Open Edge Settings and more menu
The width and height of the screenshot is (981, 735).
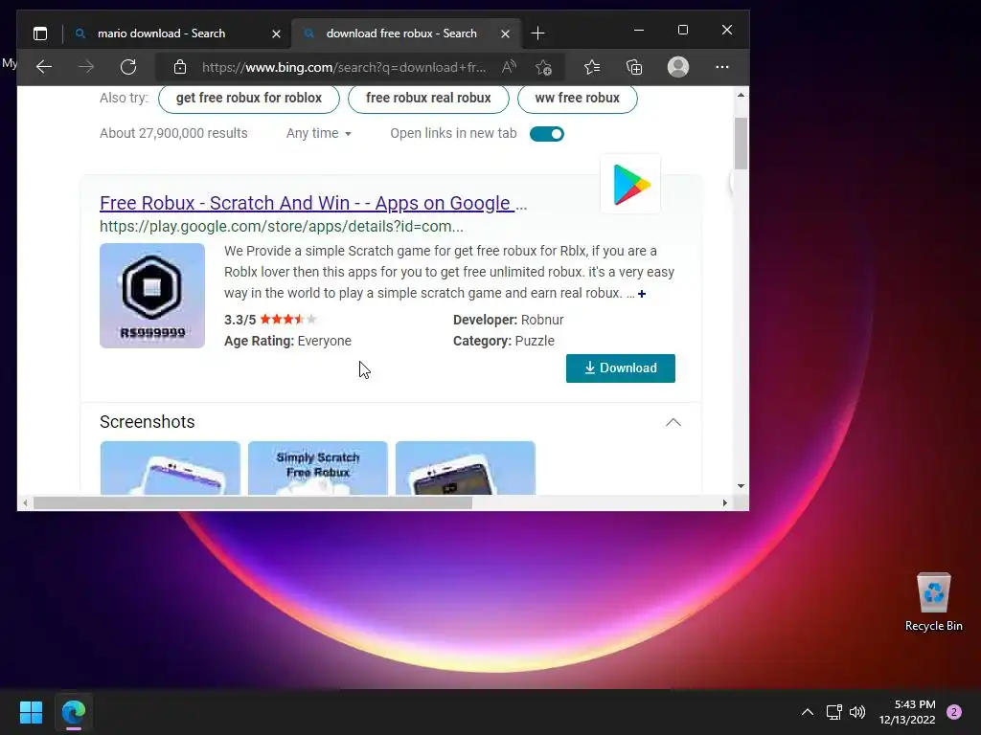click(x=722, y=67)
